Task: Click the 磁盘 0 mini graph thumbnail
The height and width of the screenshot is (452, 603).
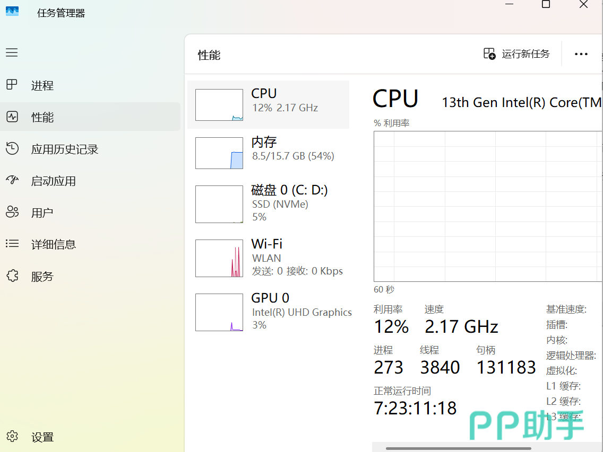Action: pos(219,204)
